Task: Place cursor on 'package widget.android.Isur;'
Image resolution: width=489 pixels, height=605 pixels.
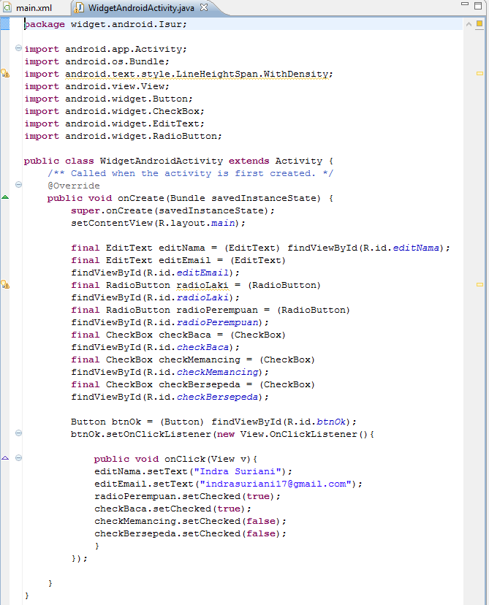Action: (x=105, y=24)
